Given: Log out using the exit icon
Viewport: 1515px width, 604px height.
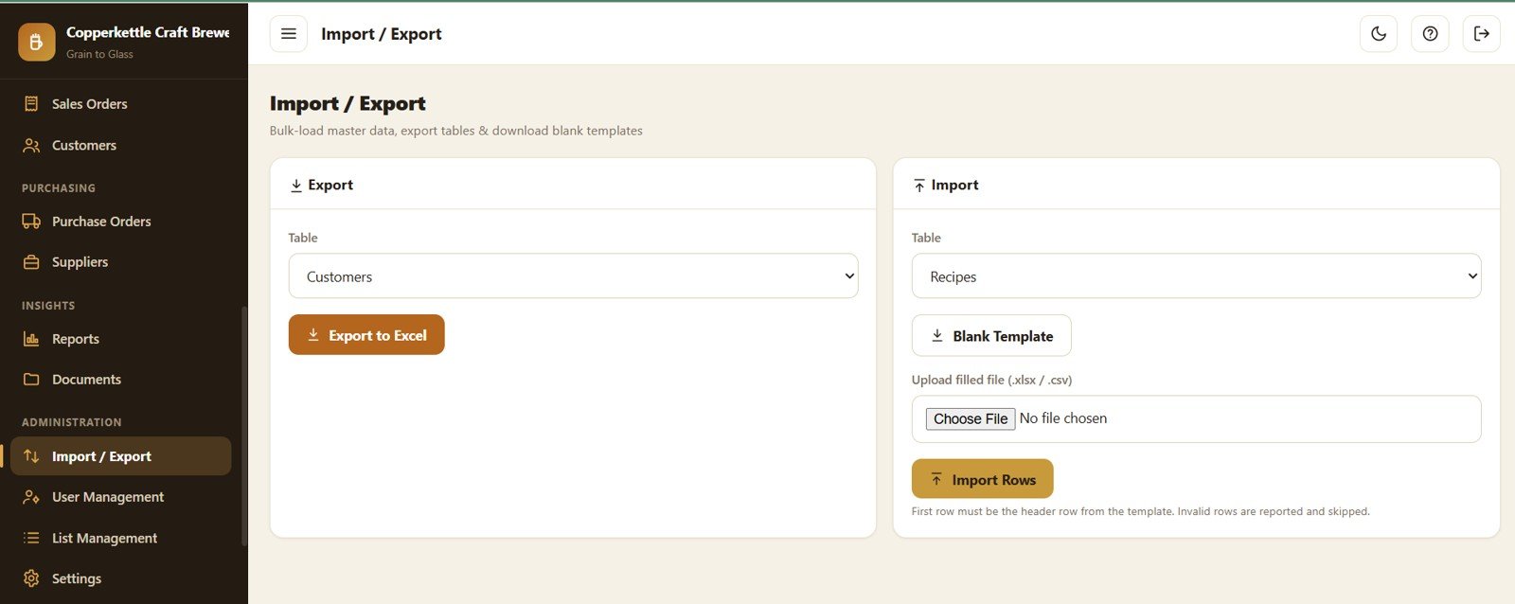Looking at the screenshot, I should 1482,34.
